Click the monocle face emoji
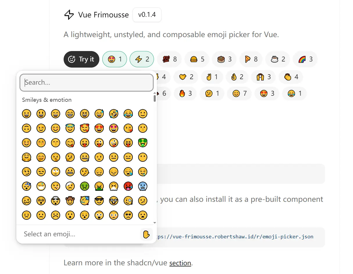Image resolution: width=353 pixels, height=274 pixels. coord(128,201)
